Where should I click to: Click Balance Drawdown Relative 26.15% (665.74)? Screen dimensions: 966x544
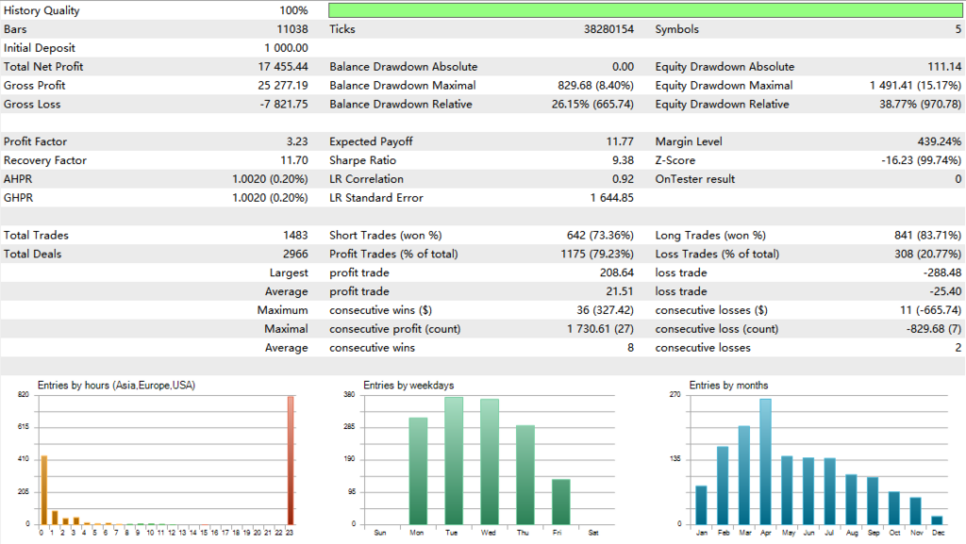(x=592, y=104)
